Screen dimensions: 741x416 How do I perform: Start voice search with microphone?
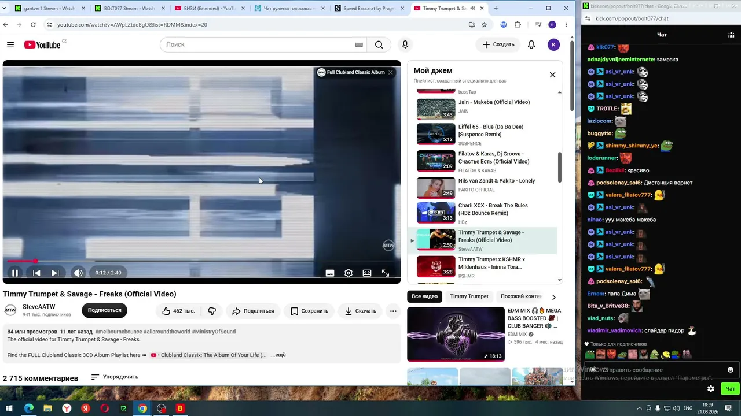pos(405,44)
